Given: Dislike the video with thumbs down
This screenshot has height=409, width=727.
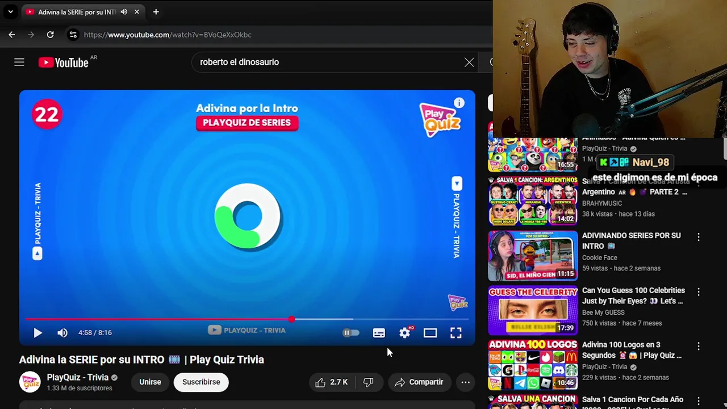Looking at the screenshot, I should pos(369,382).
